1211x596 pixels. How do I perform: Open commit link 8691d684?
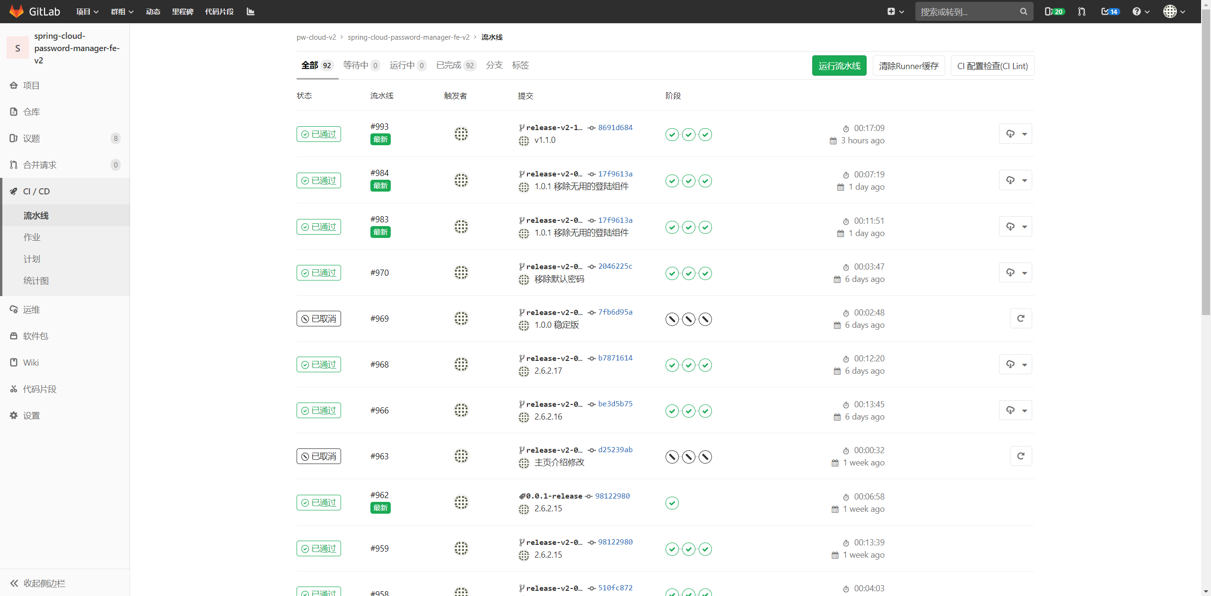click(x=615, y=127)
